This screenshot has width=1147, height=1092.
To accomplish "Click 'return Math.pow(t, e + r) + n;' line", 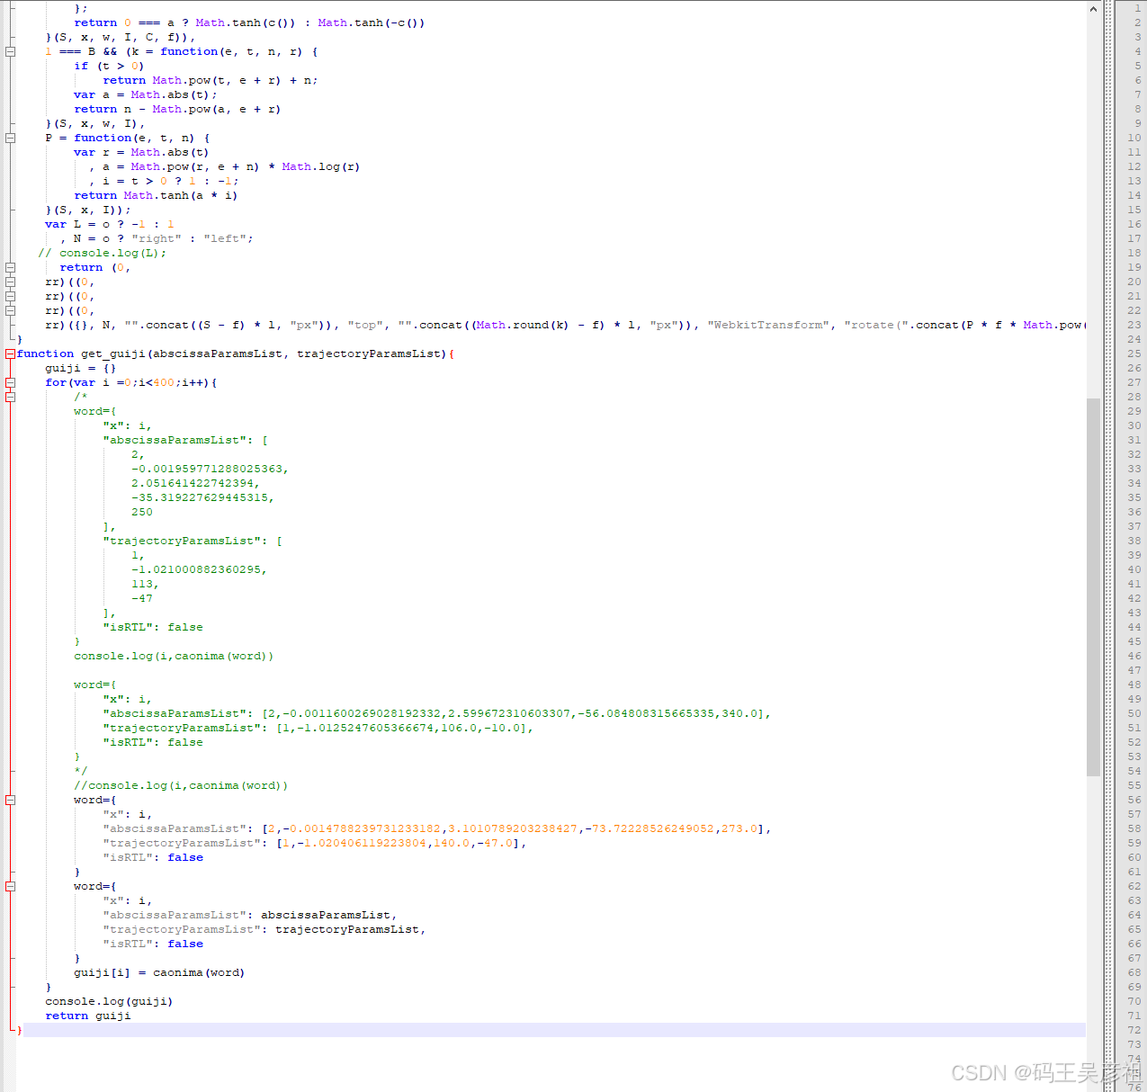I will pyautogui.click(x=210, y=80).
